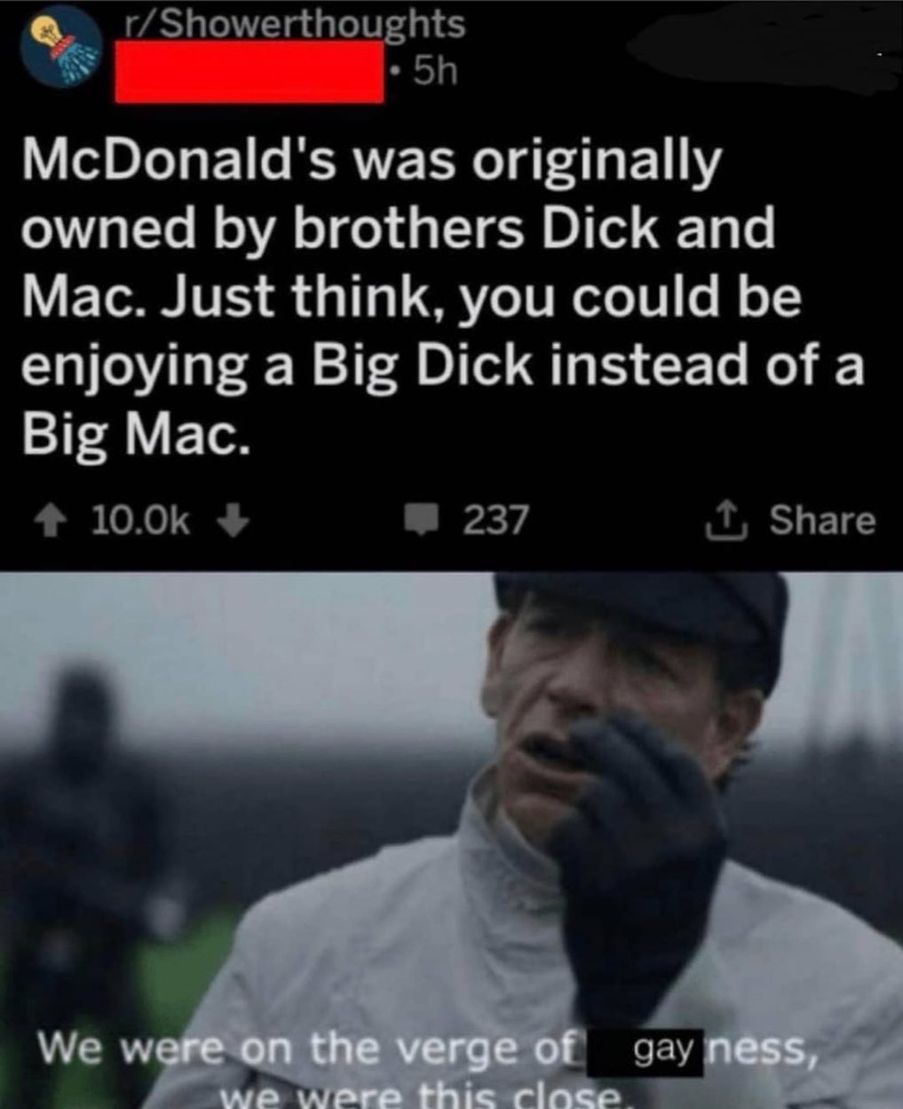This screenshot has height=1109, width=903.
Task: Open the McDonald's post title text
Action: pos(441,297)
